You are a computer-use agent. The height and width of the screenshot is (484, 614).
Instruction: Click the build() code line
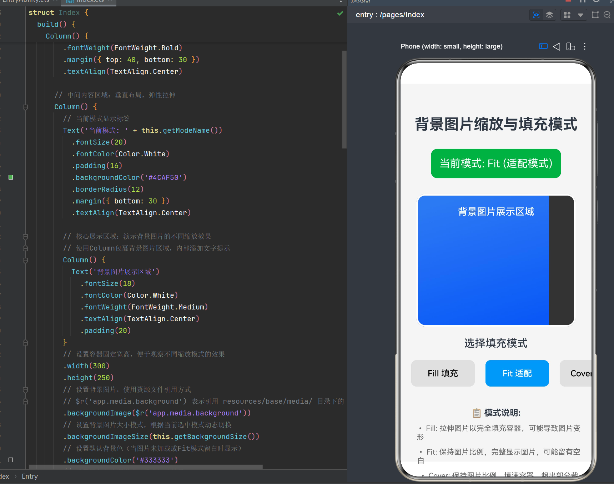pyautogui.click(x=56, y=24)
